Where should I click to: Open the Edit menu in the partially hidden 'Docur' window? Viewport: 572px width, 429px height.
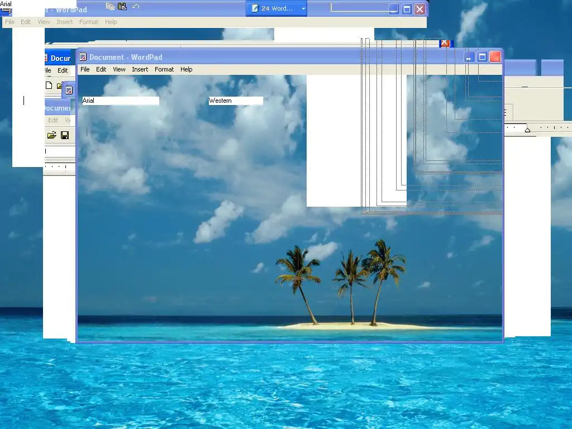(63, 70)
